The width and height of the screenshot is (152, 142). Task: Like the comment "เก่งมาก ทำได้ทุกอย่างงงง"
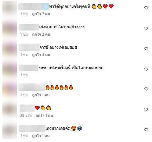[x=146, y=28]
